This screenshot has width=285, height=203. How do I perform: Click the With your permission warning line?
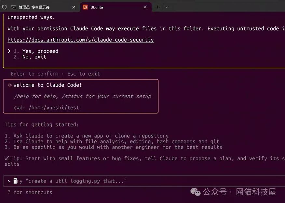pyautogui.click(x=146, y=29)
